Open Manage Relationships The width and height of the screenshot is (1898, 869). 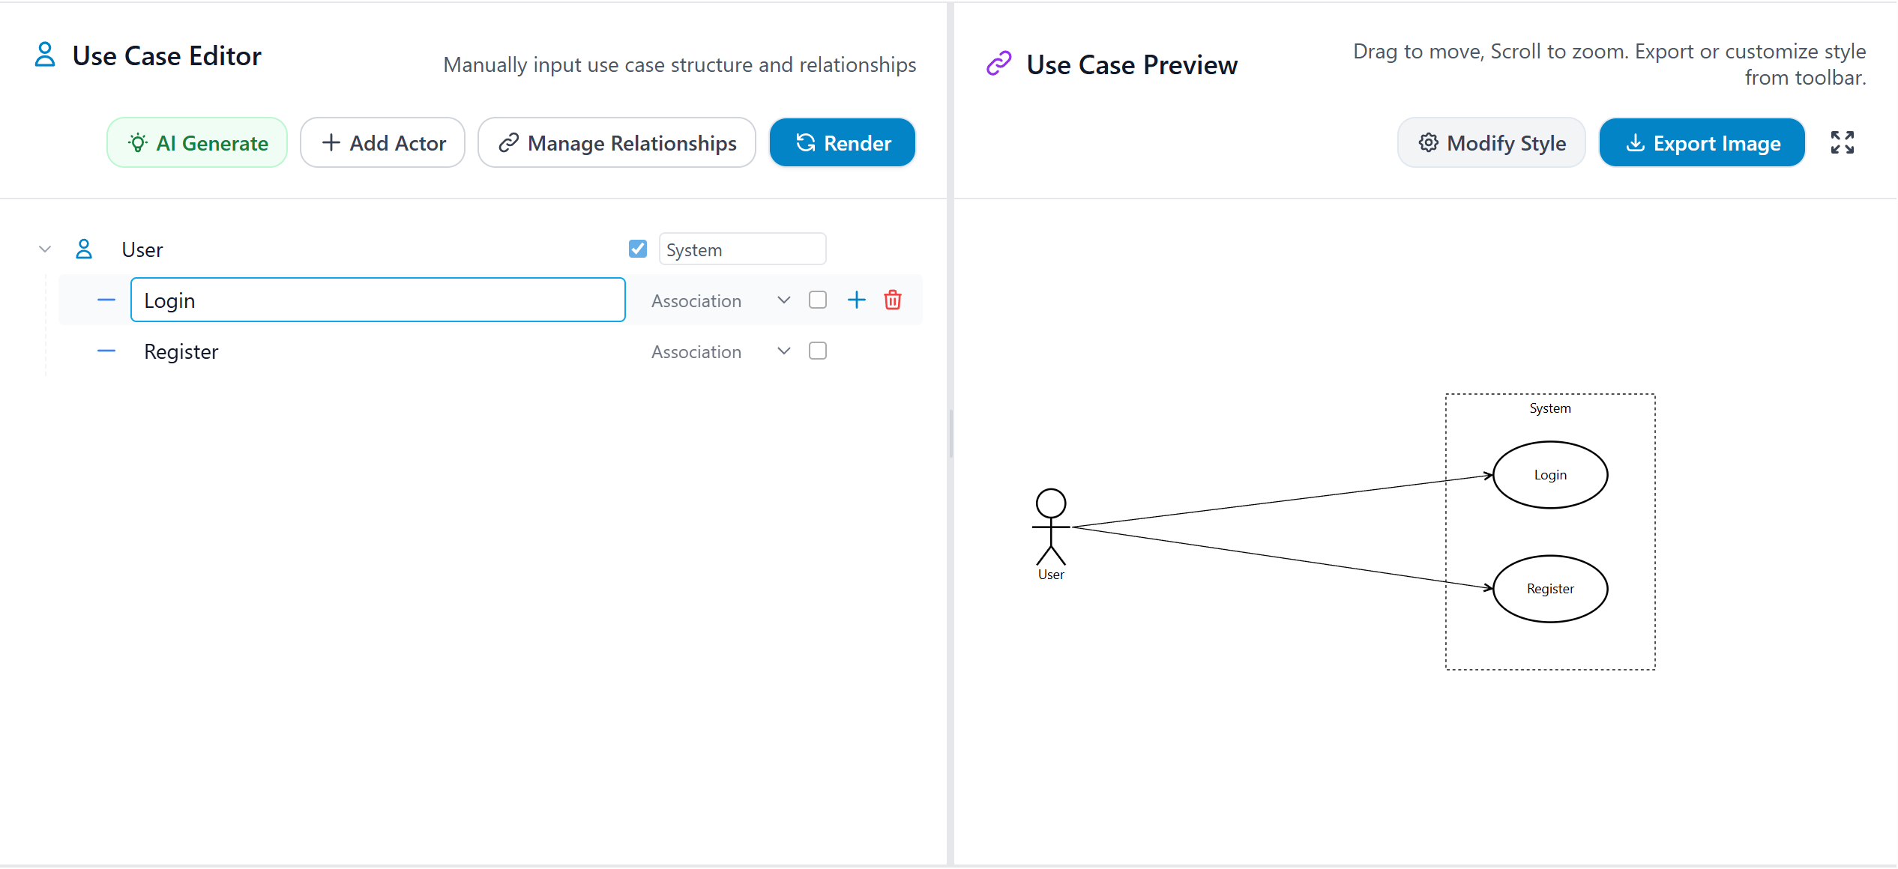pyautogui.click(x=616, y=142)
